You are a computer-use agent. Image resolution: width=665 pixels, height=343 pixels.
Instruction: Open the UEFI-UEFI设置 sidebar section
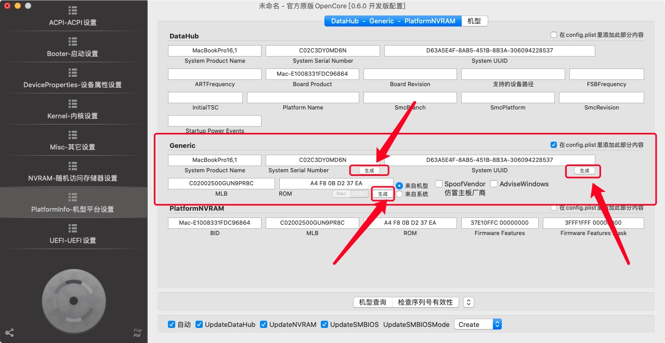pos(73,234)
